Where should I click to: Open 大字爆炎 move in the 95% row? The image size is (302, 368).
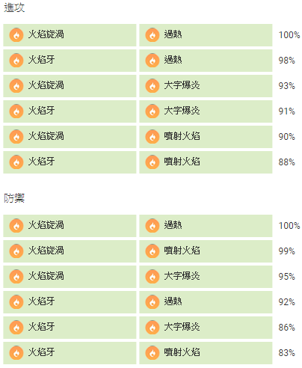(x=206, y=277)
